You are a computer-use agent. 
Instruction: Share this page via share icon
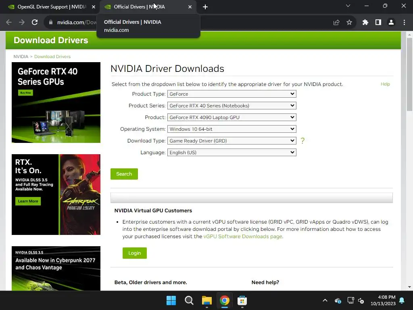point(336,23)
